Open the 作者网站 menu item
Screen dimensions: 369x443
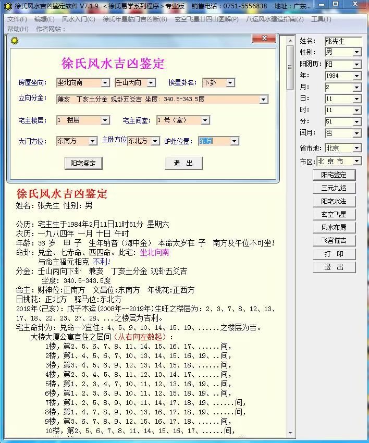click(x=50, y=29)
